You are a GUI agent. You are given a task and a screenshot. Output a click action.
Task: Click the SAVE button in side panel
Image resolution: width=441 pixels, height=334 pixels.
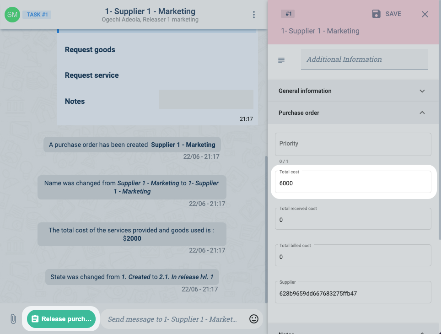(387, 14)
